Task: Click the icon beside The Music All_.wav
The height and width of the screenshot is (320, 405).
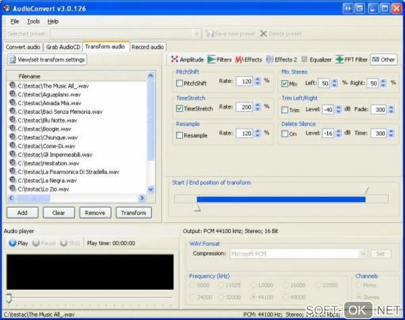Action: point(12,85)
